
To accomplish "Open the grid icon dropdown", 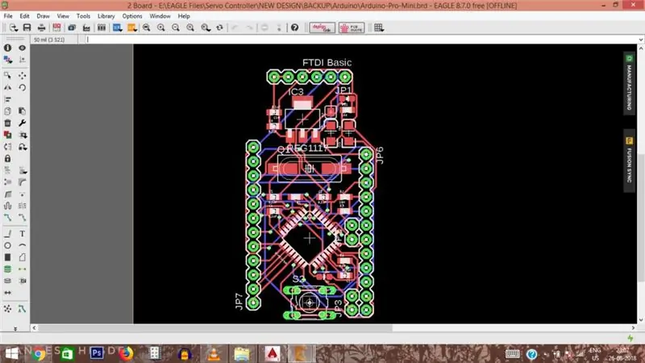I will click(379, 27).
